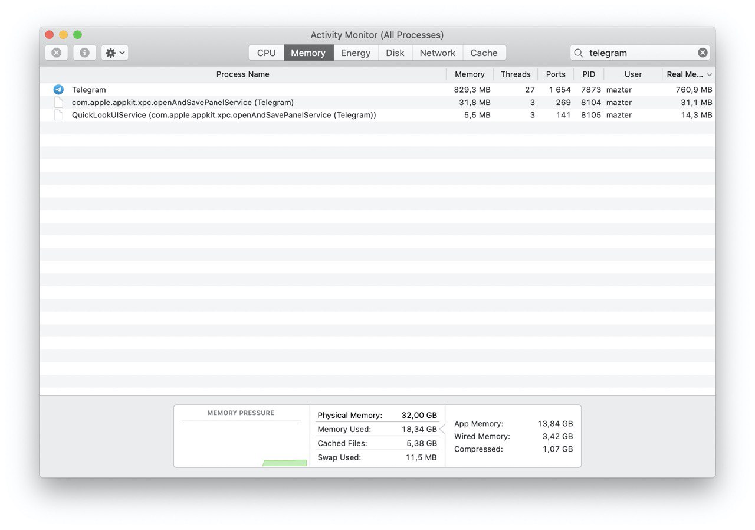Click the force quit process stop icon
Screen dimensions: 755x530
[x=57, y=53]
